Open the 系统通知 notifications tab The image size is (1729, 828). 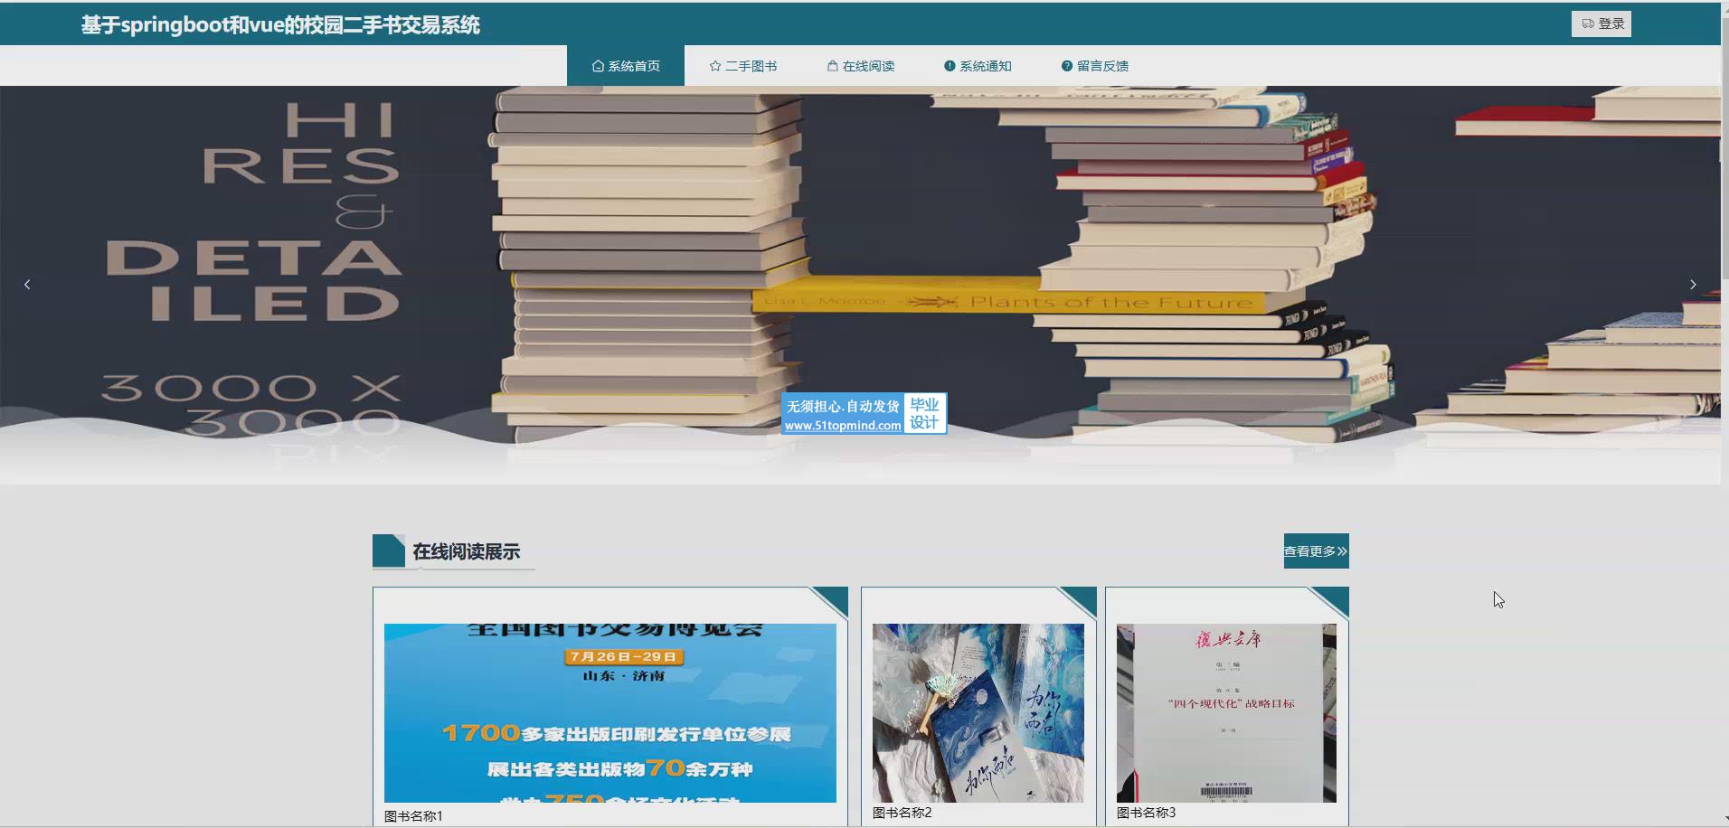(978, 66)
